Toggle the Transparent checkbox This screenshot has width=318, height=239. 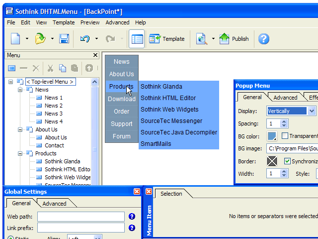coord(285,136)
